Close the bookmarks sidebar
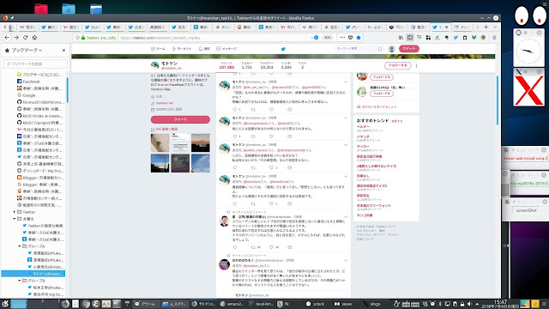 63,50
